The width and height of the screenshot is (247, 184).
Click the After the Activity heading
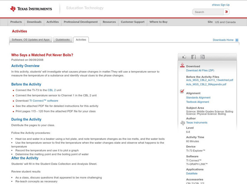(25, 158)
